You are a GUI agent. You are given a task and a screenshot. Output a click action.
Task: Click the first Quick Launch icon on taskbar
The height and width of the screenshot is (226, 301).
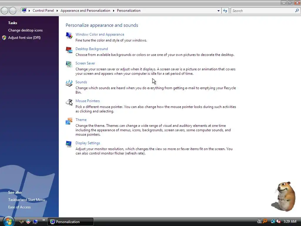21,222
